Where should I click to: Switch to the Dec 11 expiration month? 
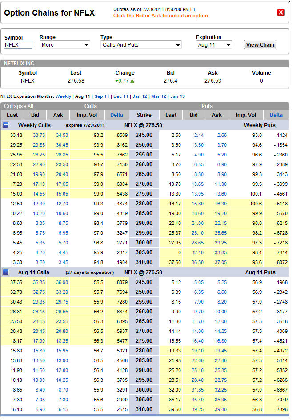[x=121, y=96]
